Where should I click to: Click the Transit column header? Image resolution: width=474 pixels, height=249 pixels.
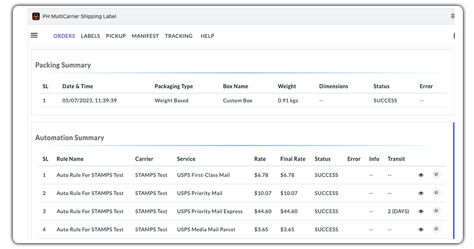coord(396,159)
